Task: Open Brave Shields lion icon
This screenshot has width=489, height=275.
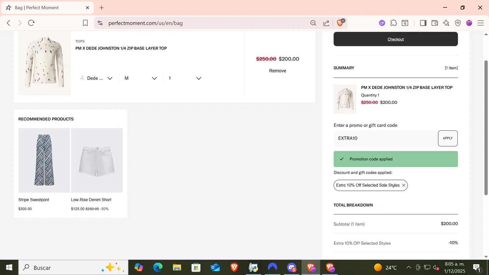Action: (x=340, y=23)
